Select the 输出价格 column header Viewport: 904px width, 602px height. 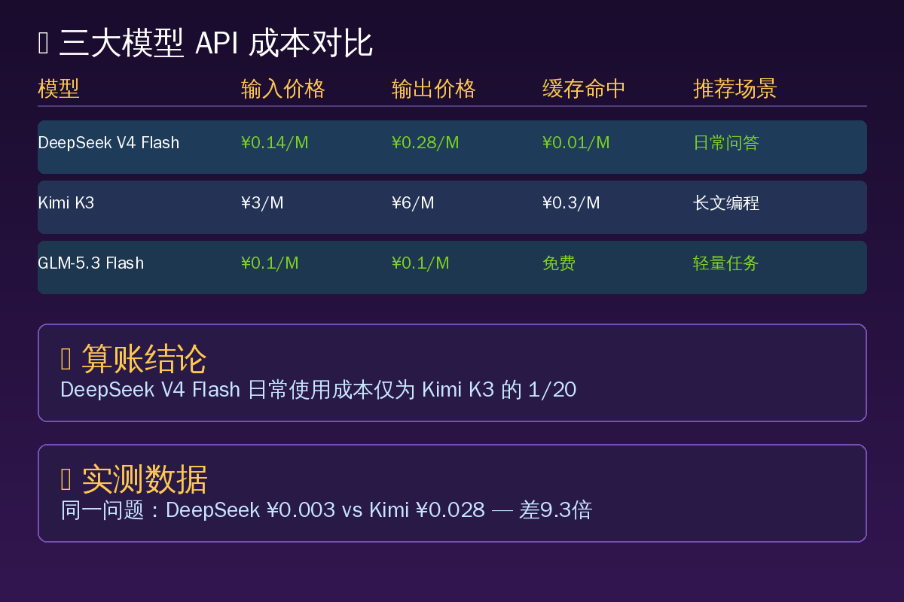[434, 89]
